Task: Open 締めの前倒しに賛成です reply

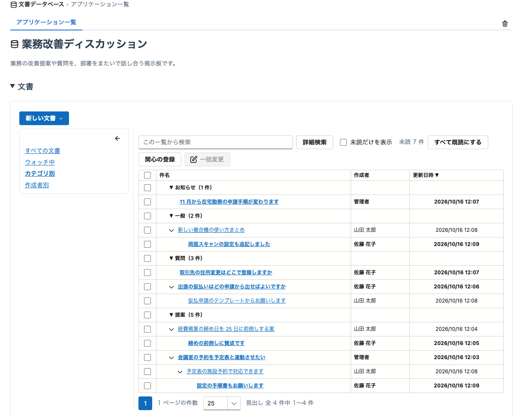Action: (216, 343)
